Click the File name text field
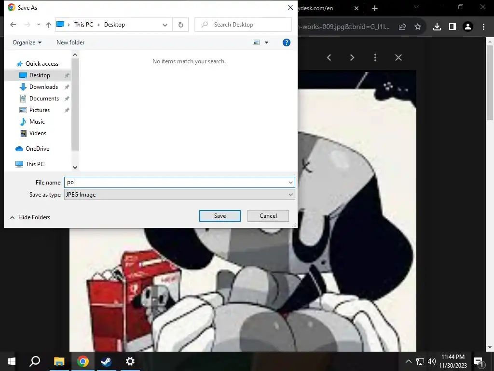This screenshot has width=494, height=371. (x=176, y=182)
